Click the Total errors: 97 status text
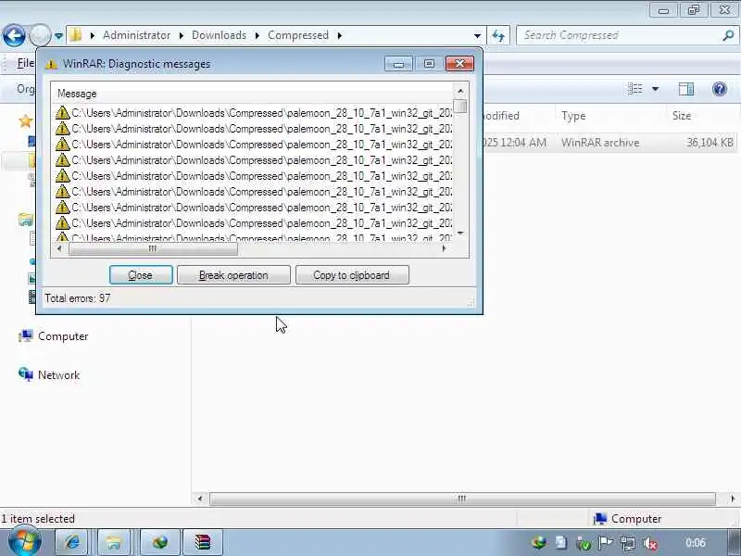Viewport: 741px width, 556px height. 78,298
